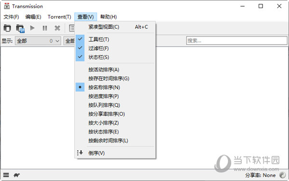This screenshot has height=181, width=289.
Task: Toggle the turtle speed limit icon
Action: point(17,175)
